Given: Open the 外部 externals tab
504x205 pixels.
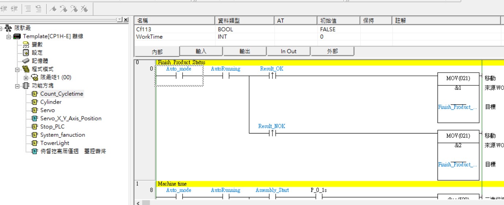Looking at the screenshot, I should [x=332, y=51].
